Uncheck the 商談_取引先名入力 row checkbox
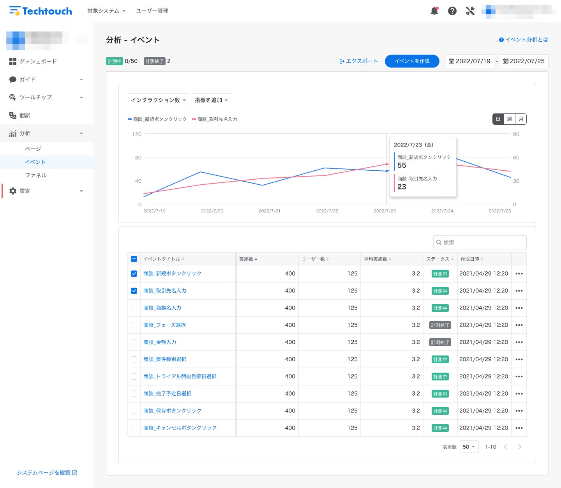 tap(134, 291)
